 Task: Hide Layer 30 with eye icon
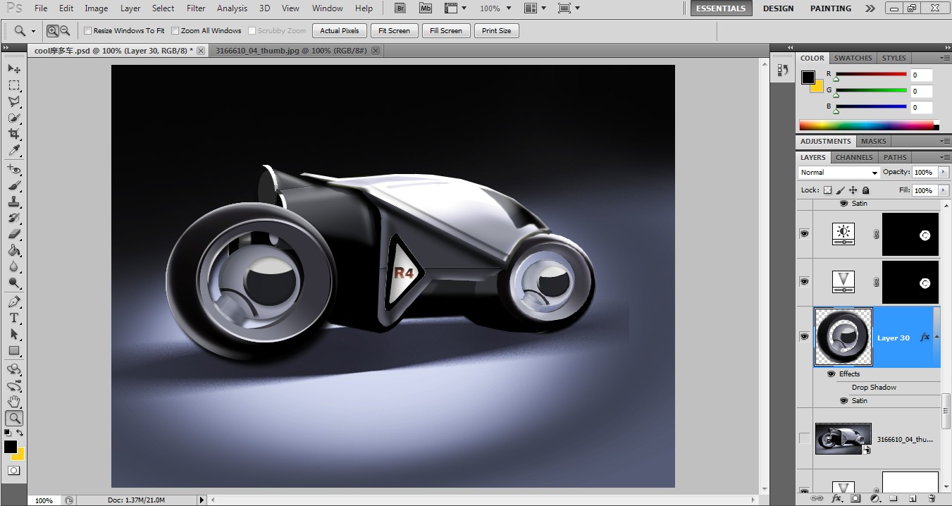[804, 337]
